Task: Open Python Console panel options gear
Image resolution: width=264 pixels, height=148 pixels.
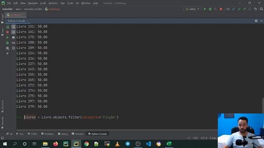Action: click(x=256, y=21)
